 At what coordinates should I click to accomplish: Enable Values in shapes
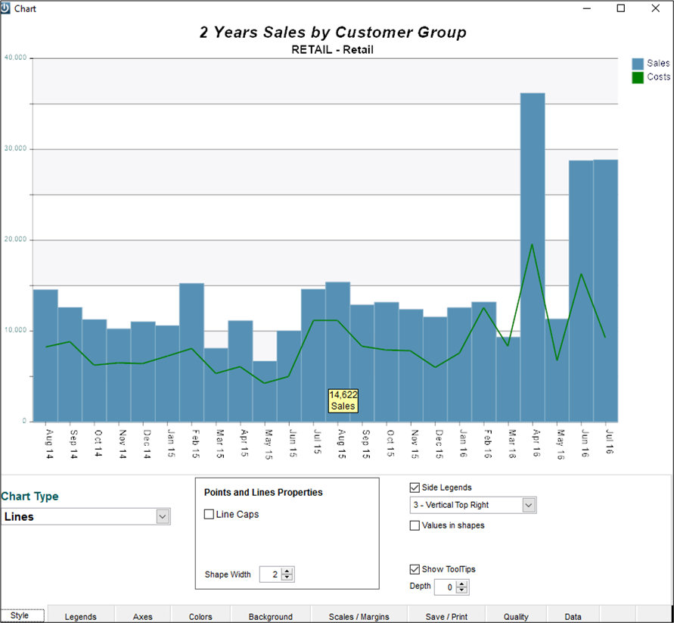415,525
